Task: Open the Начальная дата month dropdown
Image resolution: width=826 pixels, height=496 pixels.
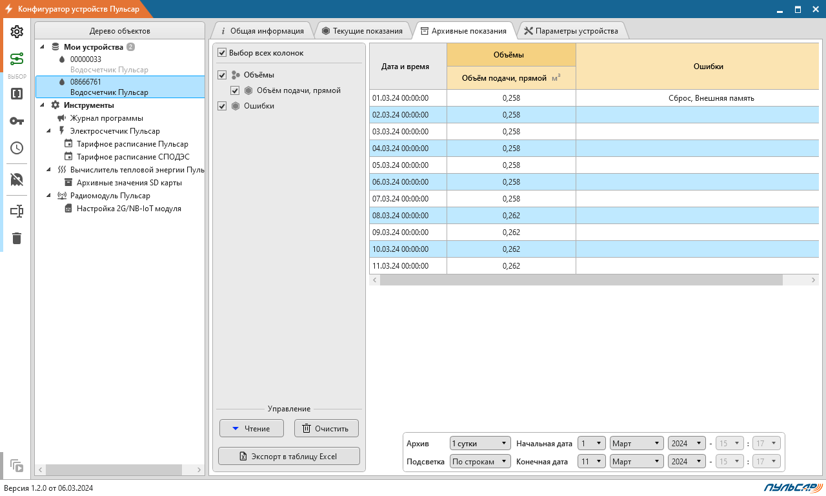Action: point(637,444)
